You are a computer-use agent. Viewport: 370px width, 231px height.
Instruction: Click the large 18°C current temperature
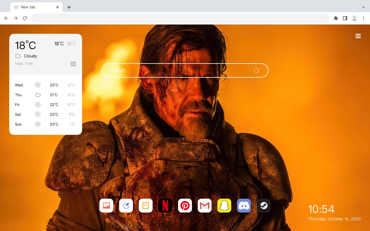25,45
